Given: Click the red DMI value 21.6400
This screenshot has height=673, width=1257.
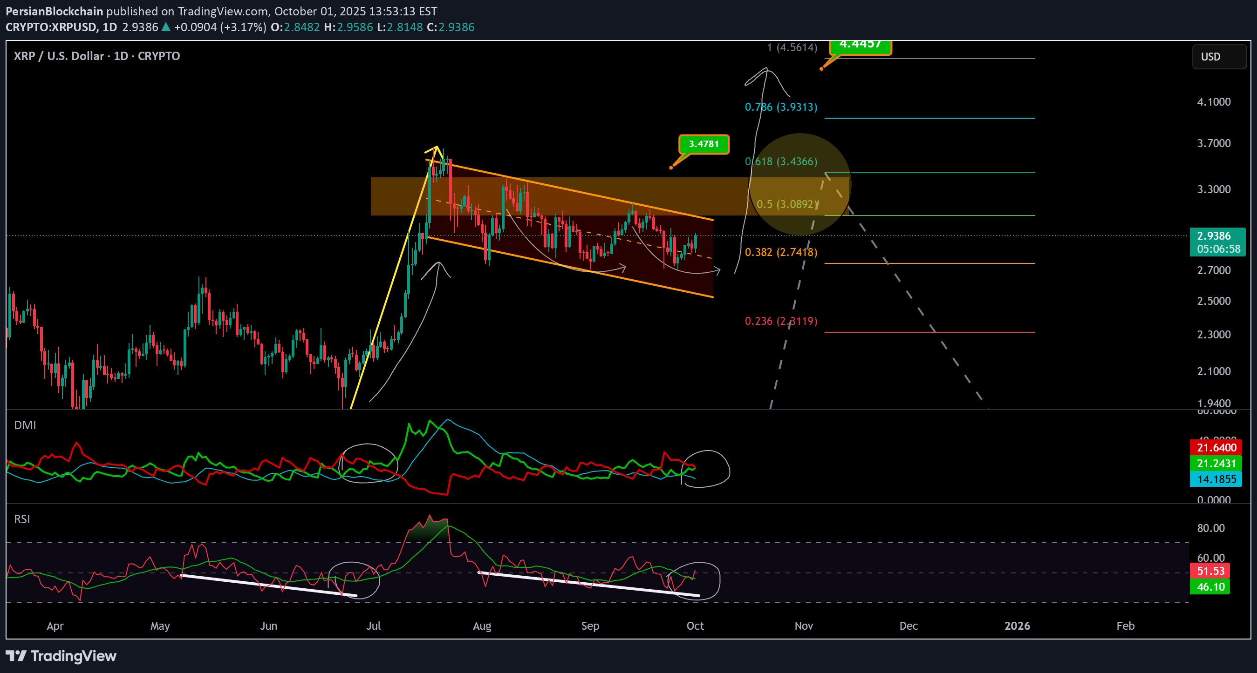Looking at the screenshot, I should coord(1216,447).
